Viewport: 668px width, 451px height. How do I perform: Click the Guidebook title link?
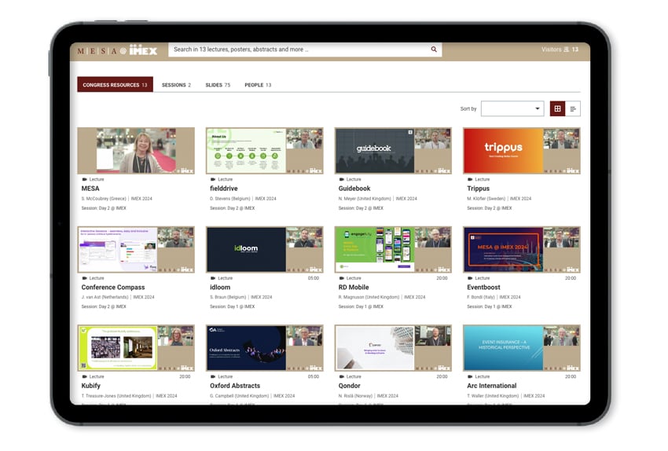[354, 189]
